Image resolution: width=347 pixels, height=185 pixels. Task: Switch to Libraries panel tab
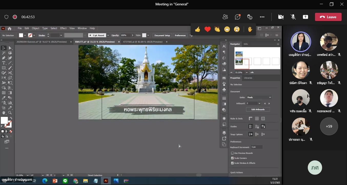click(248, 78)
